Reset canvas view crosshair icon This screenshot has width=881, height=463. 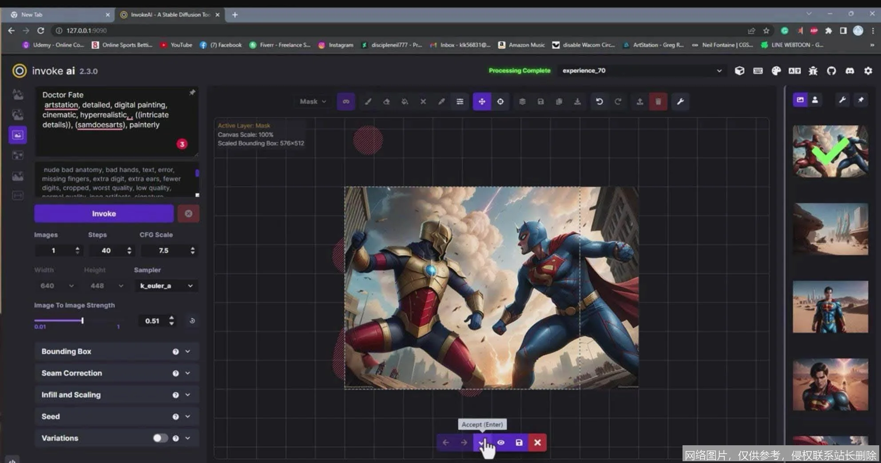(500, 102)
